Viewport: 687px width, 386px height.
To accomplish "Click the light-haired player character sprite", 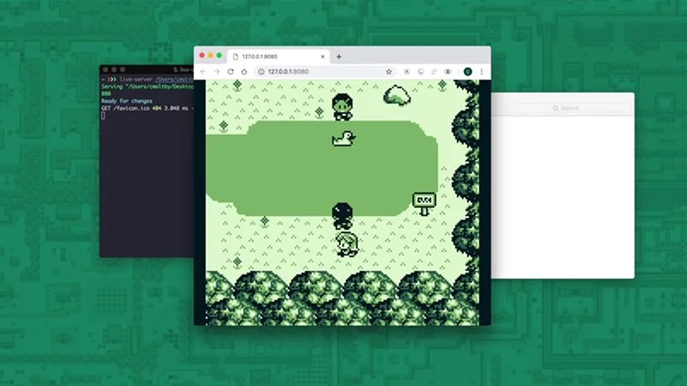I will pyautogui.click(x=347, y=244).
